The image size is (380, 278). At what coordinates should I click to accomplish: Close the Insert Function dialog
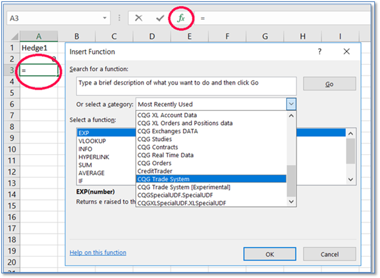pyautogui.click(x=346, y=52)
